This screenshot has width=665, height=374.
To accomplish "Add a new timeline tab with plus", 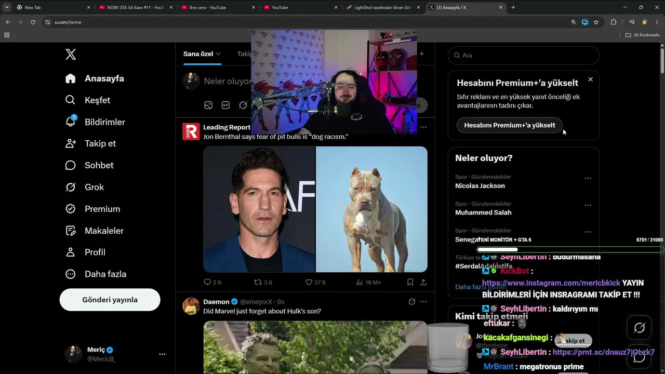I will pos(422,54).
